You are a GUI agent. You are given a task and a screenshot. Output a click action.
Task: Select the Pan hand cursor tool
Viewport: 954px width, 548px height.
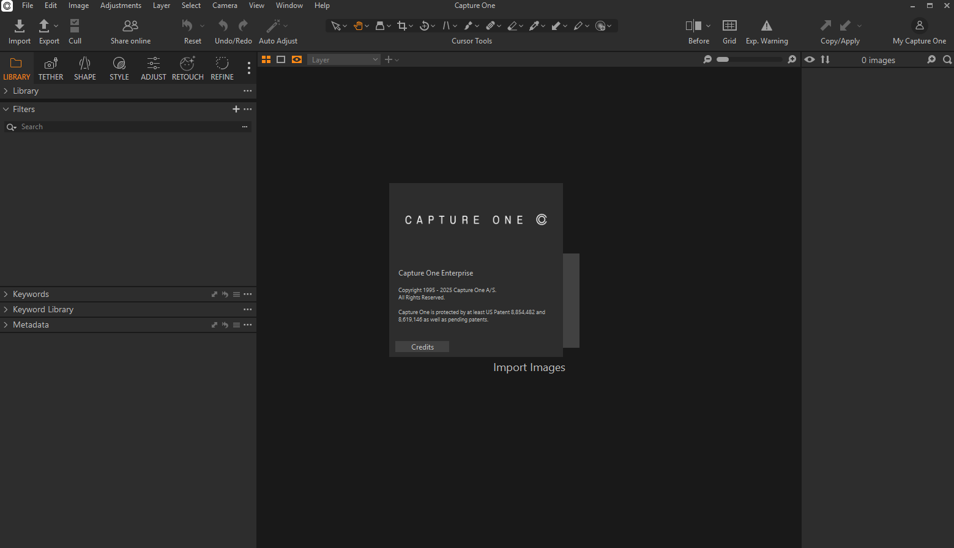coord(358,26)
